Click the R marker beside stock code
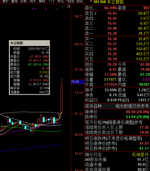 click(x=91, y=1)
